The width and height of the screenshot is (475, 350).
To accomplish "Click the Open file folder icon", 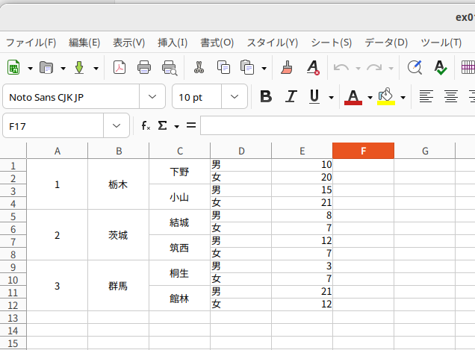I will 46,67.
